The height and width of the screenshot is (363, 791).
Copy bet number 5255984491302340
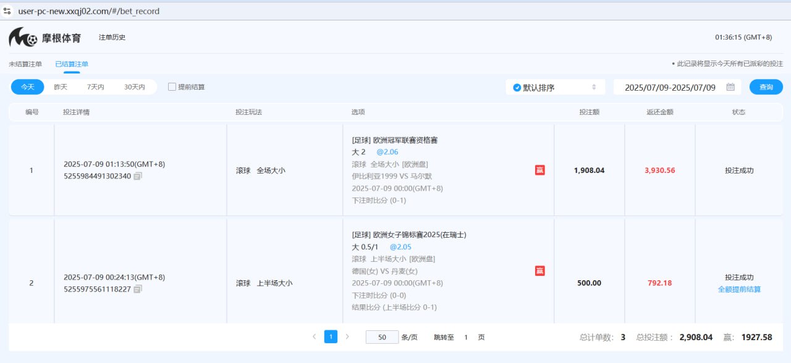[138, 176]
